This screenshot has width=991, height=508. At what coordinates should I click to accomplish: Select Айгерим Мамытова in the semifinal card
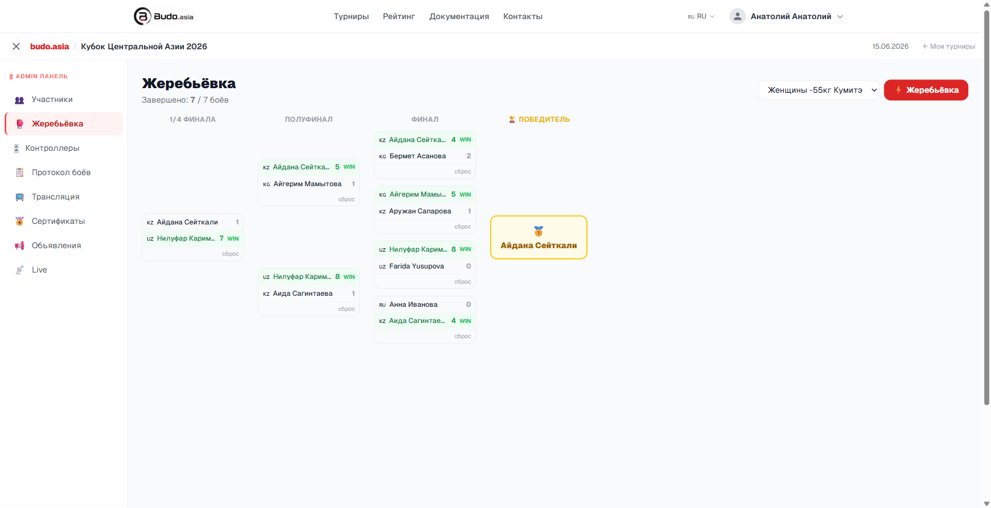tap(309, 184)
